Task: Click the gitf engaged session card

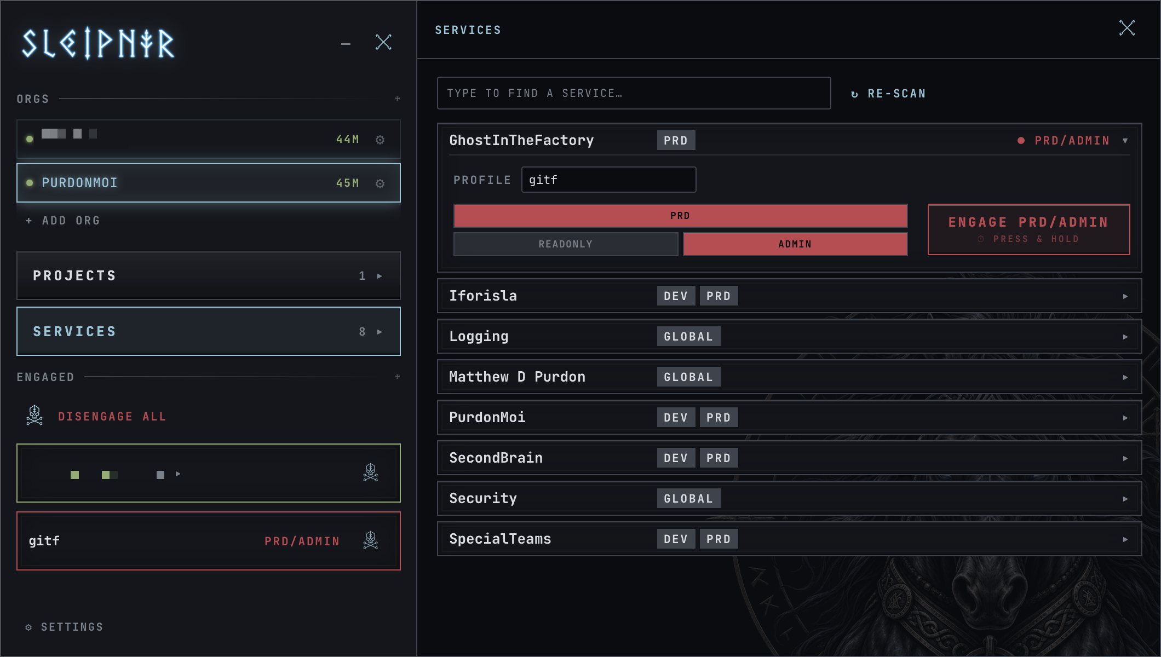Action: coord(209,541)
